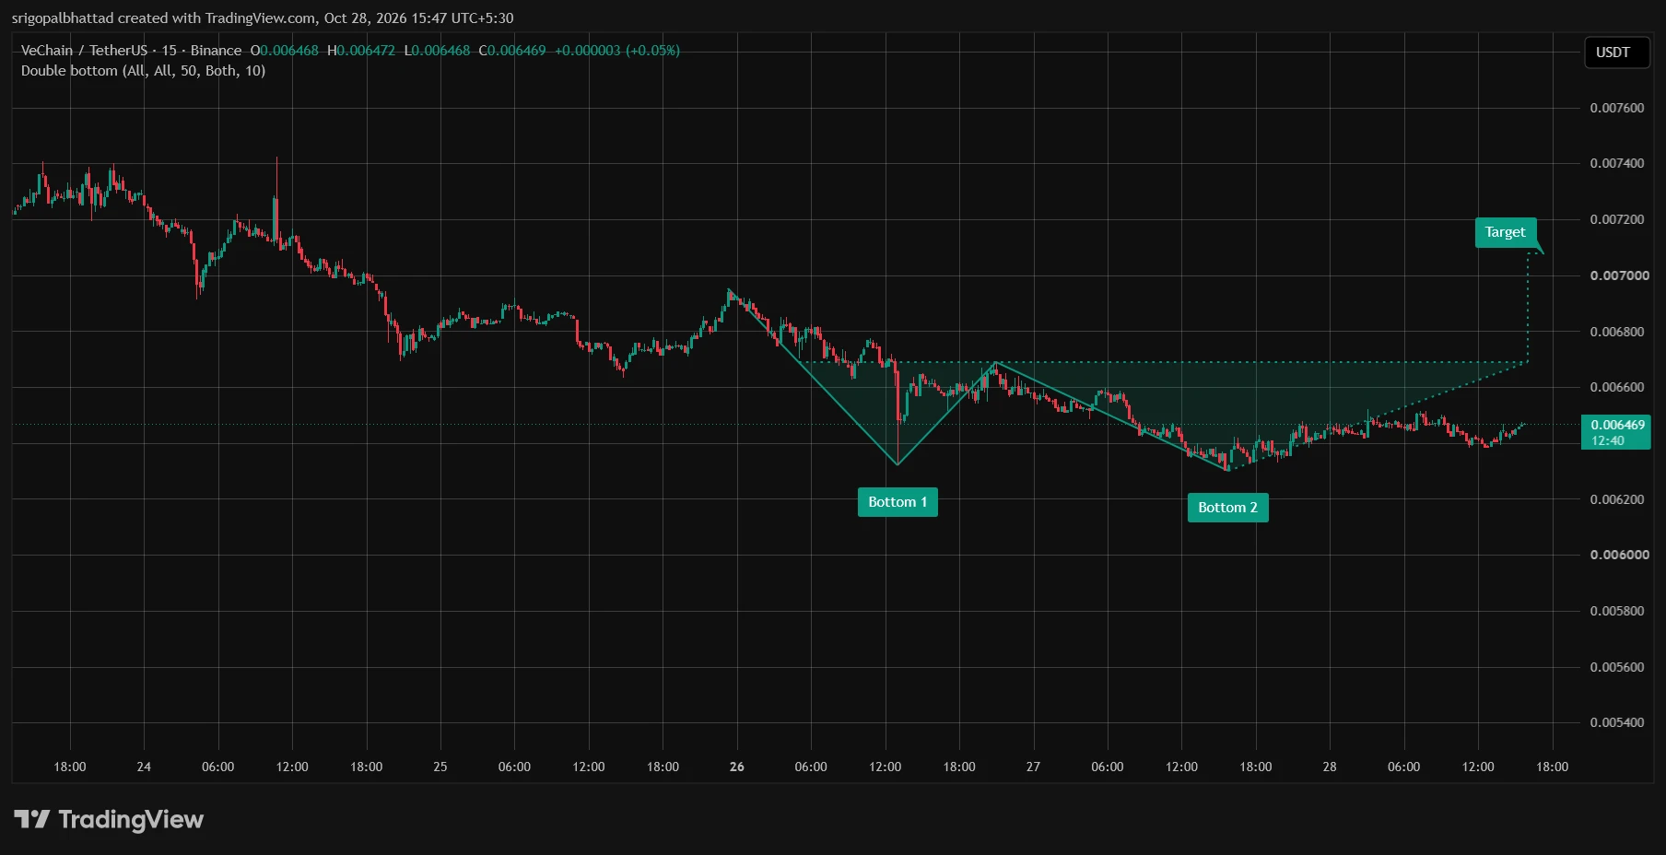Image resolution: width=1666 pixels, height=855 pixels.
Task: Click the 0.007400 price axis label
Action: tap(1617, 163)
